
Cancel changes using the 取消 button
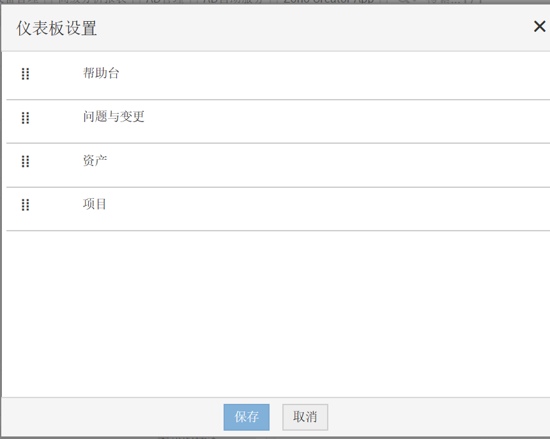click(x=305, y=417)
